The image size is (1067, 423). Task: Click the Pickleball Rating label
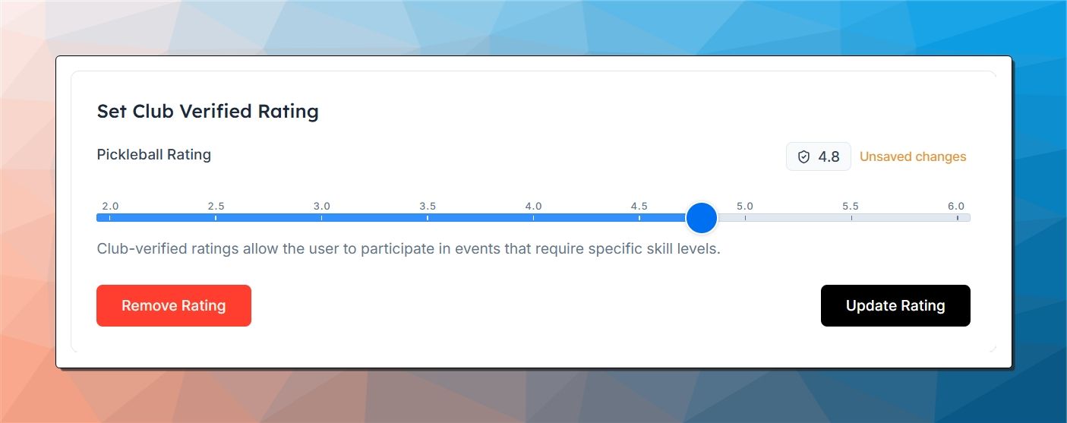click(x=154, y=155)
